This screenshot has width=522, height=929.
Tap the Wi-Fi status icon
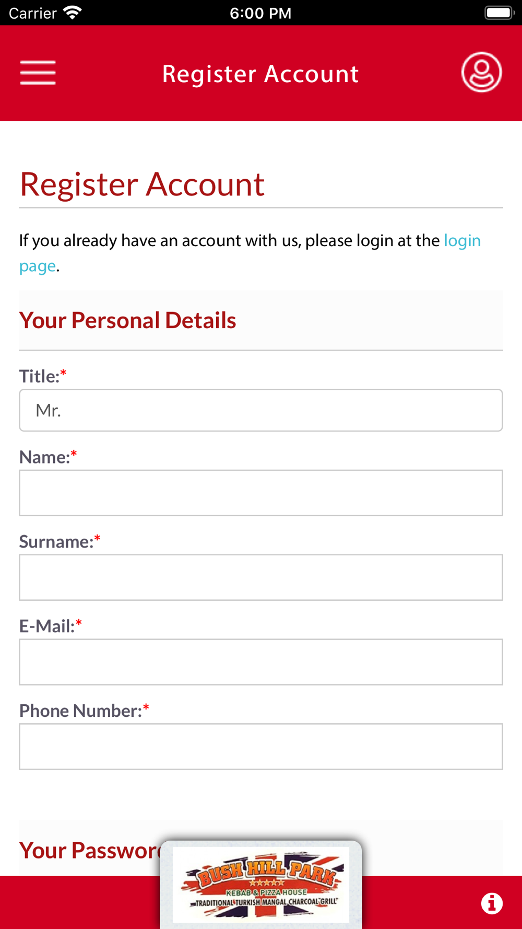click(72, 13)
